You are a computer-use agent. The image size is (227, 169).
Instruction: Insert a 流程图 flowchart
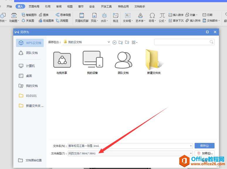point(62,21)
